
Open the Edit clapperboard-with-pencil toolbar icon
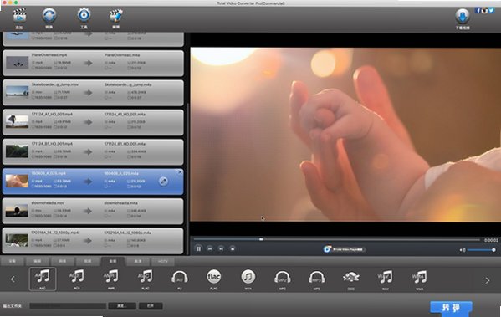(x=115, y=16)
